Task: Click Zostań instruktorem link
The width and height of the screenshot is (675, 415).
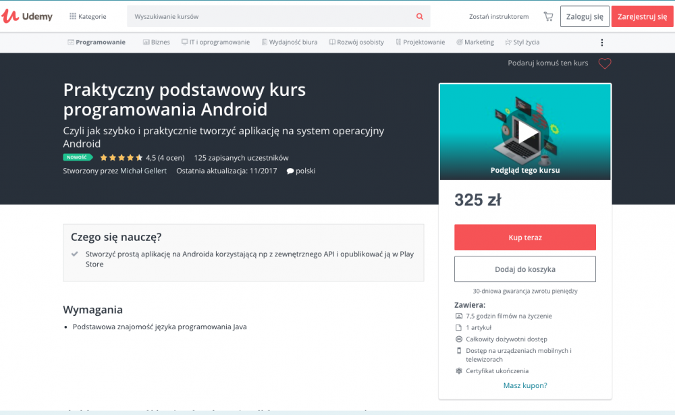Action: [499, 16]
